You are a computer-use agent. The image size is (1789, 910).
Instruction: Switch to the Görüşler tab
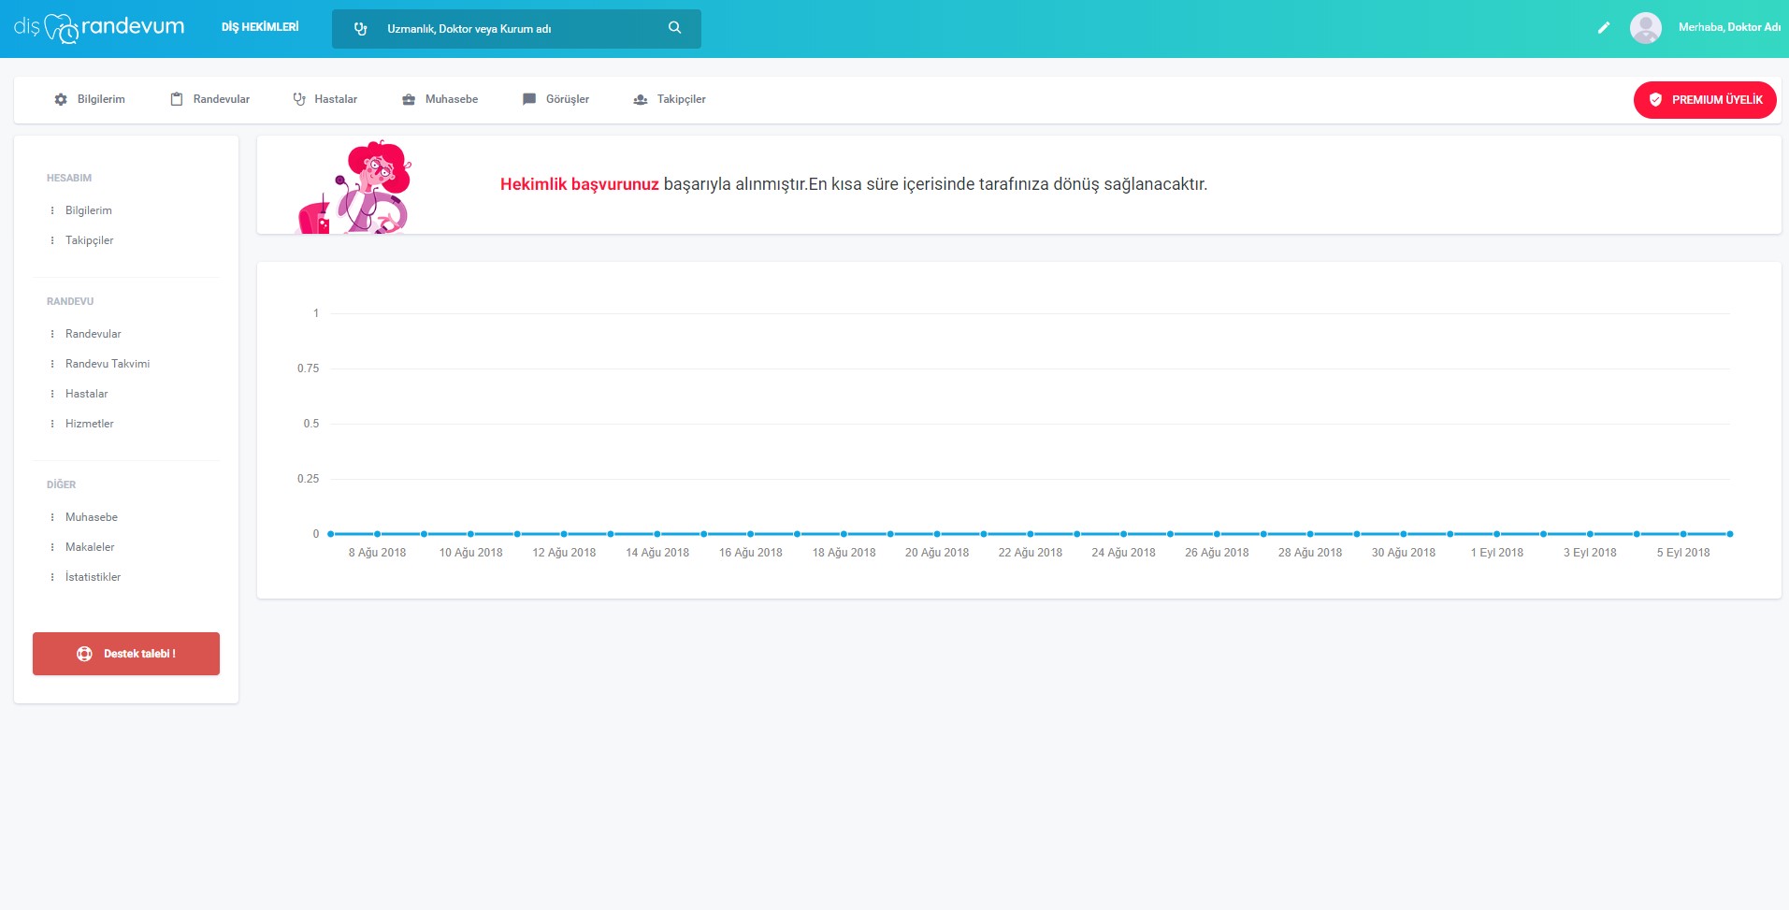tap(567, 99)
